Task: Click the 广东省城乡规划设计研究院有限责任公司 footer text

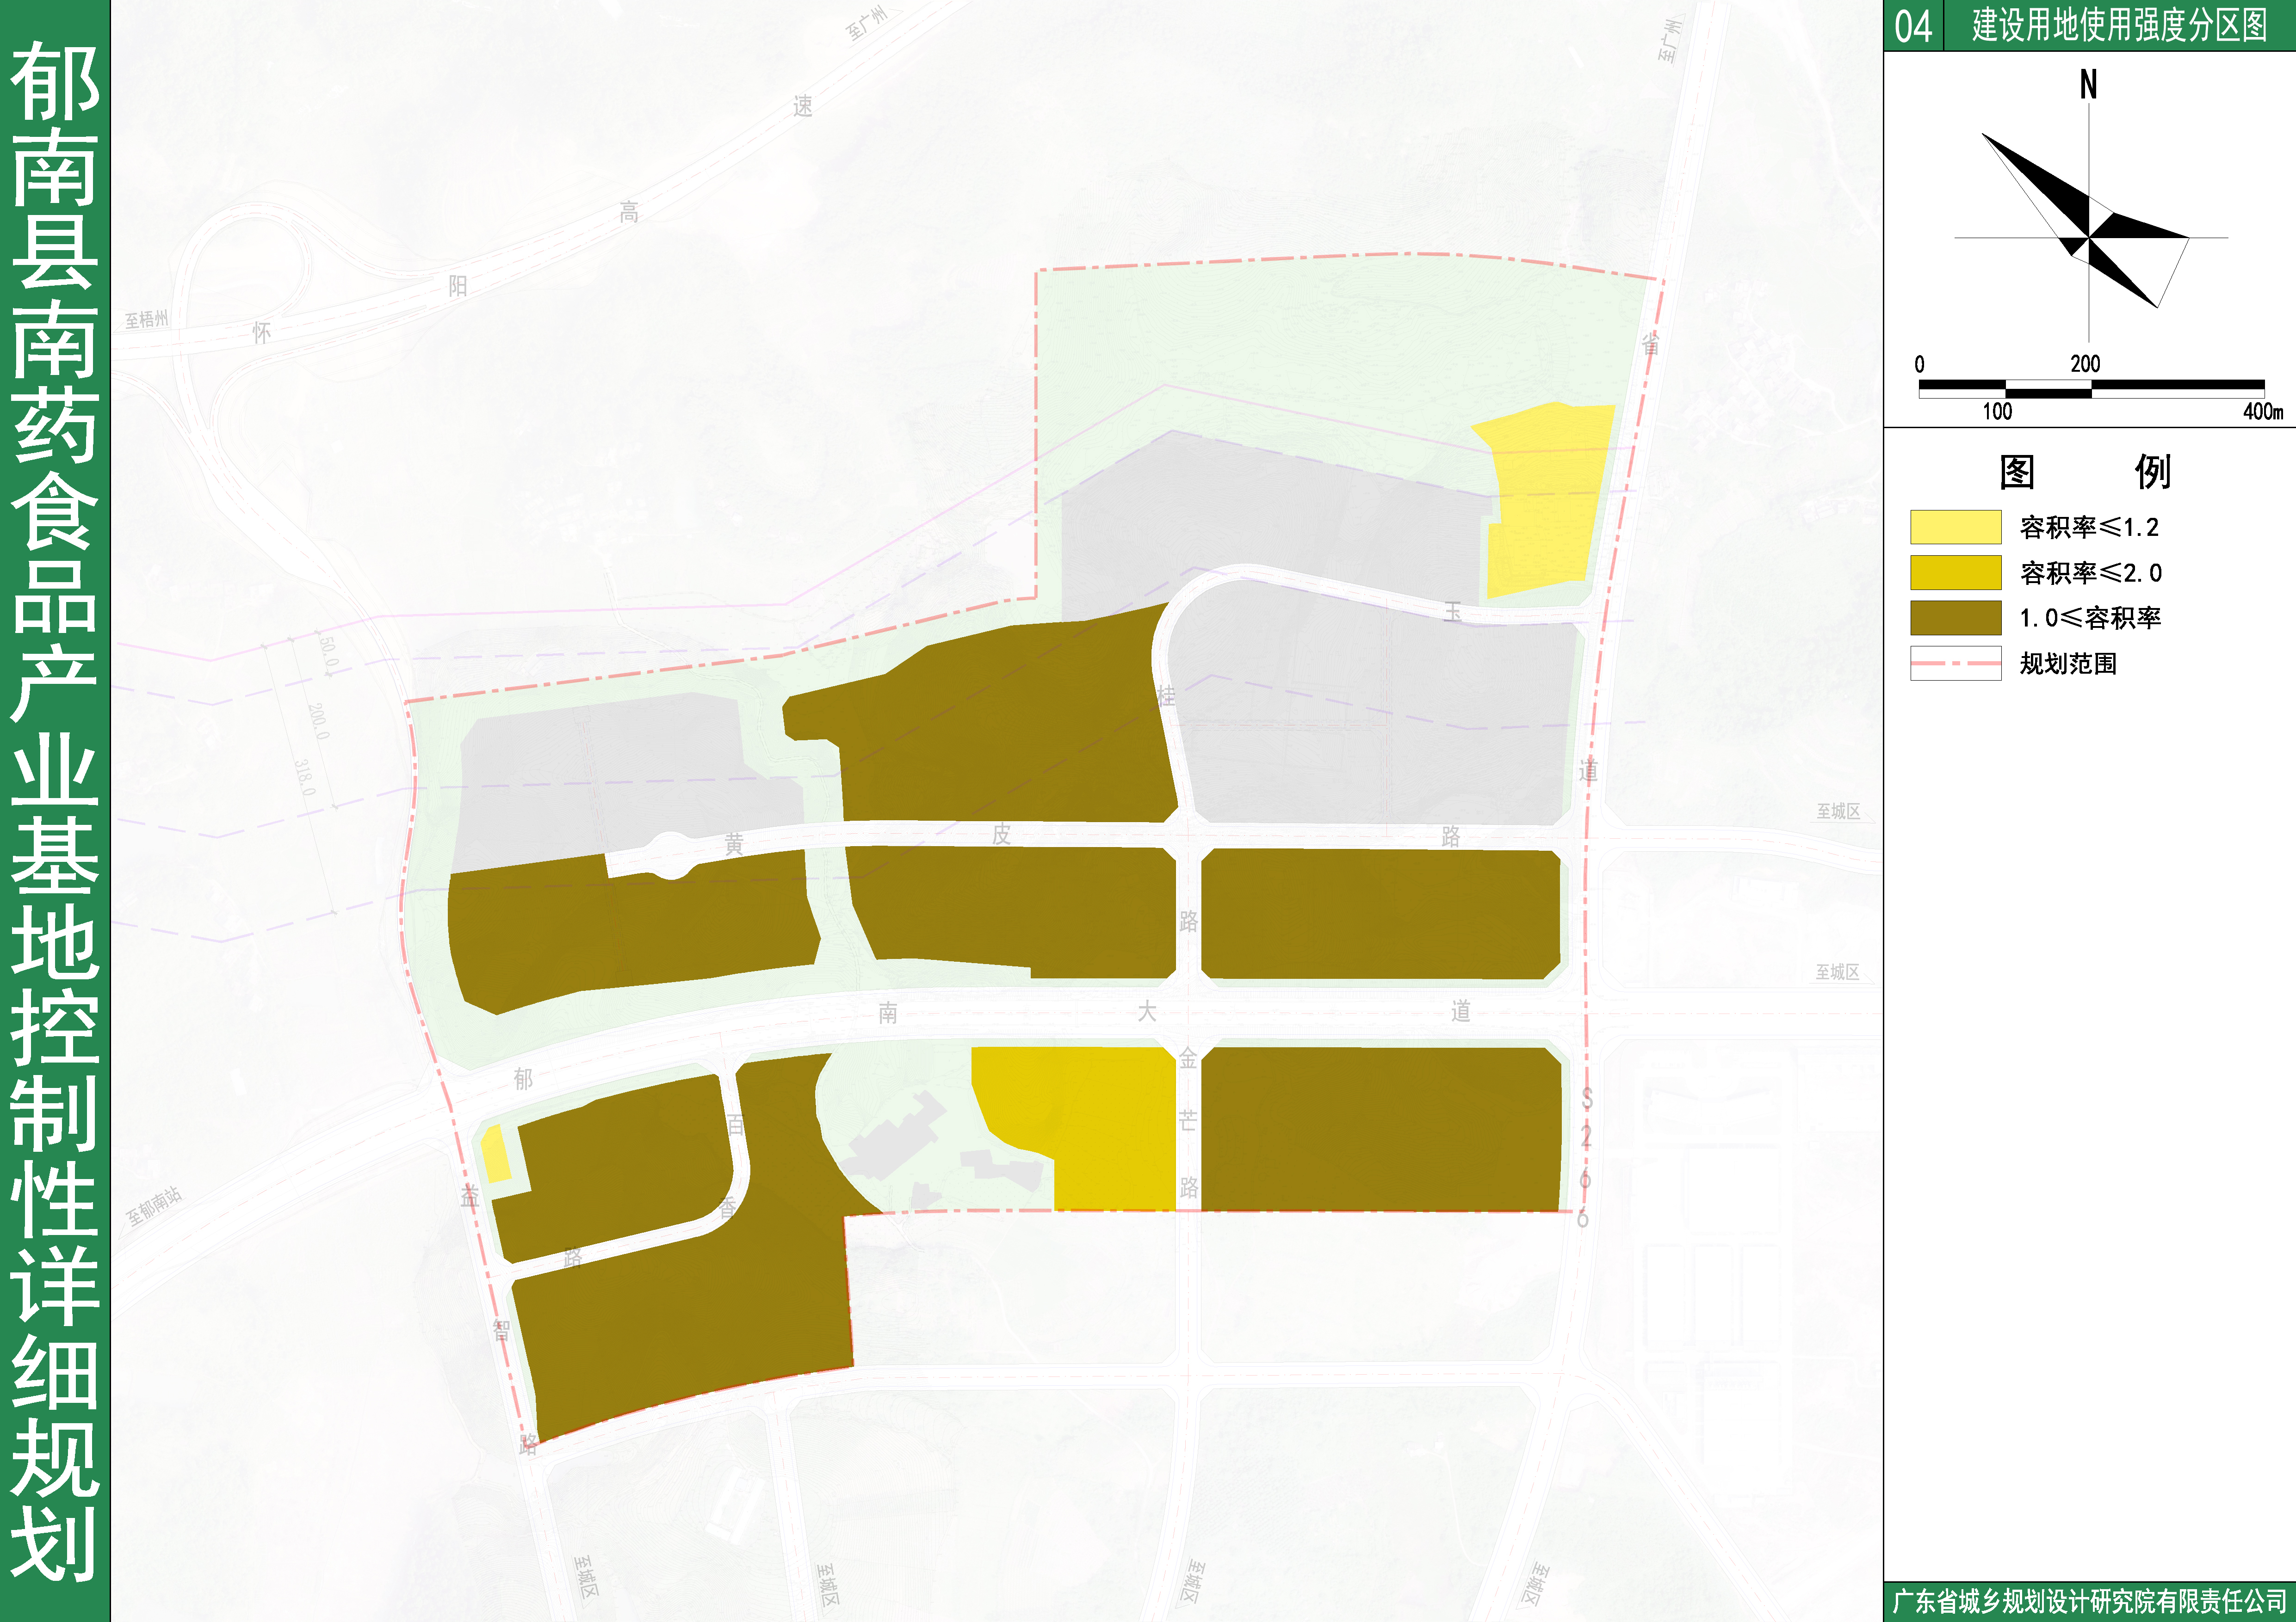Action: click(x=2089, y=1601)
